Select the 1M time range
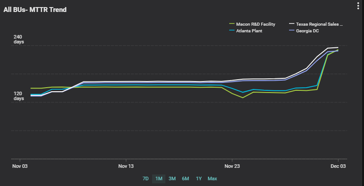 point(159,179)
